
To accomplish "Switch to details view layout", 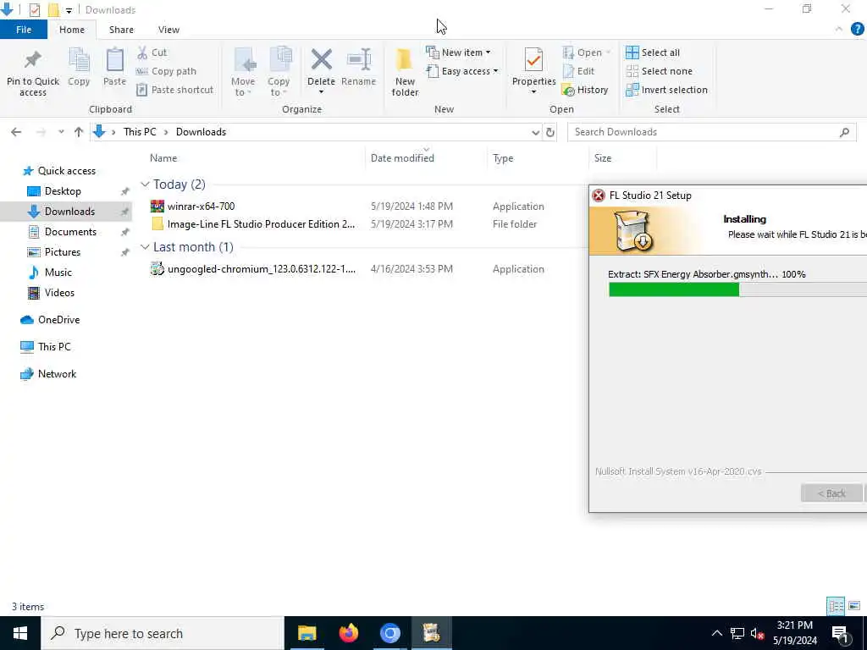I will click(x=836, y=606).
